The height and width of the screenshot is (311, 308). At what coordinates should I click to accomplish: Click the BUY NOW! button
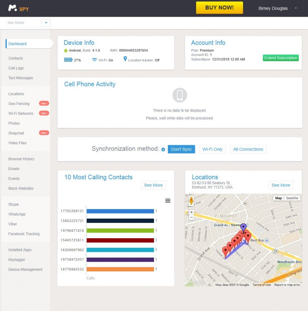220,8
